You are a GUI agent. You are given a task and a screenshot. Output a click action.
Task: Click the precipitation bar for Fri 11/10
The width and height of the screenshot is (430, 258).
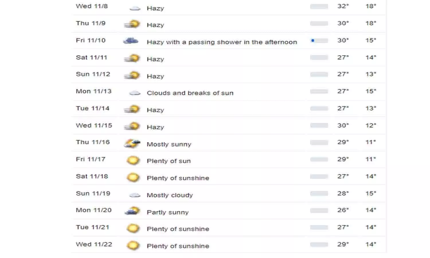(x=319, y=41)
